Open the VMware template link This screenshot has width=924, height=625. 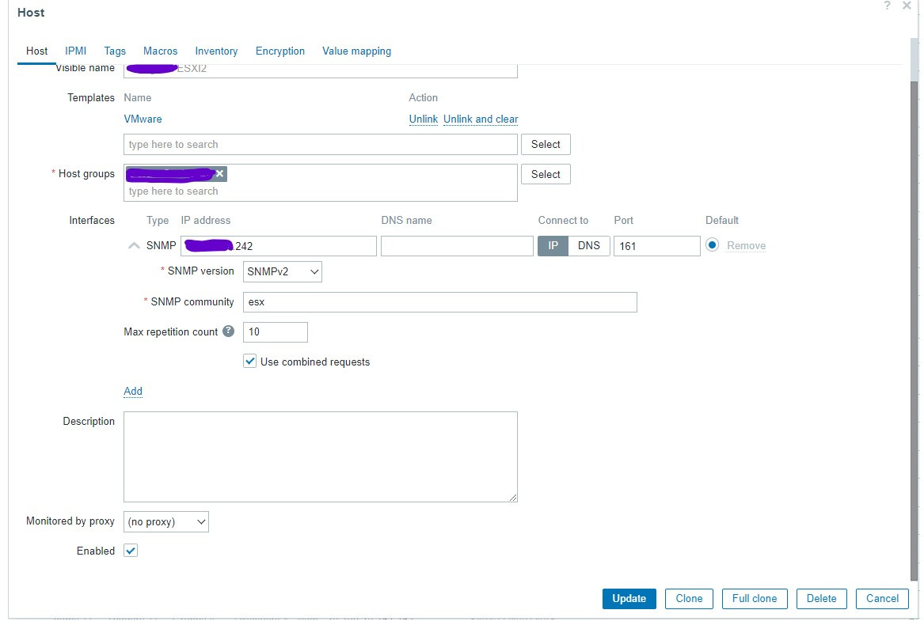pos(143,119)
